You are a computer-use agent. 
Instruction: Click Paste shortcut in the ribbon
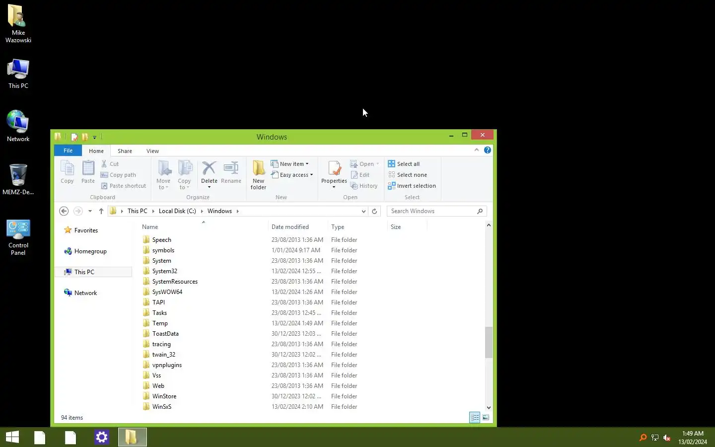pyautogui.click(x=124, y=186)
